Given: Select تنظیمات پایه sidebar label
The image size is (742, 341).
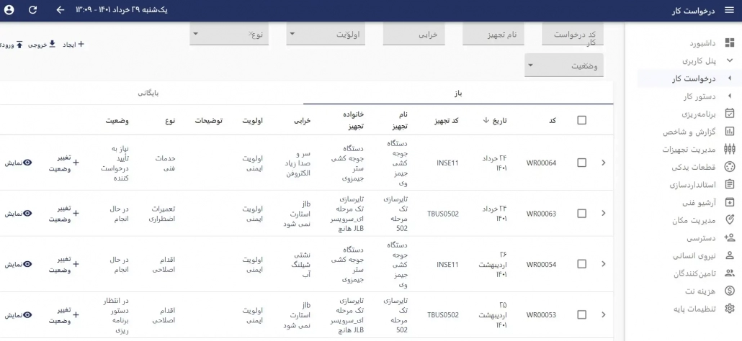Looking at the screenshot, I should 695,309.
